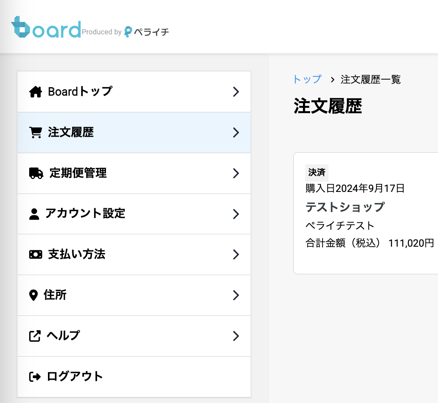Click the map pin icon for 住所
The height and width of the screenshot is (403, 438).
(x=34, y=295)
